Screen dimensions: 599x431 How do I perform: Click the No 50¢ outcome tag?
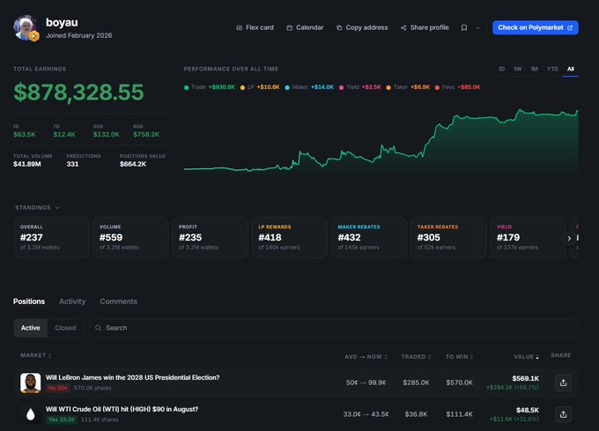(58, 388)
